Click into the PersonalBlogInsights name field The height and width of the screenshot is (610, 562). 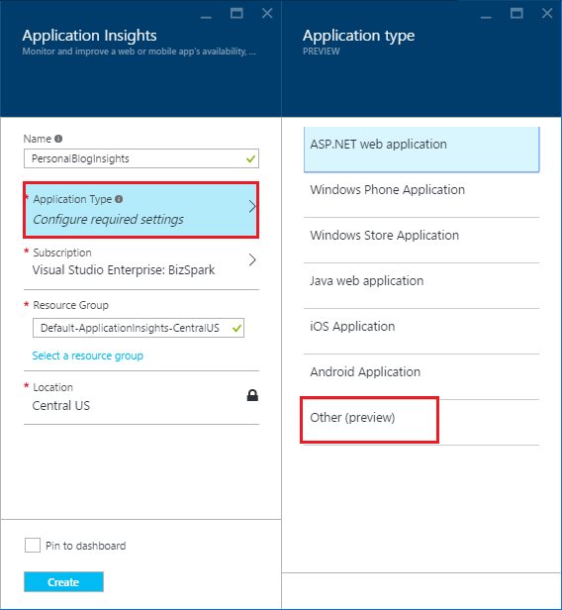[x=141, y=158]
